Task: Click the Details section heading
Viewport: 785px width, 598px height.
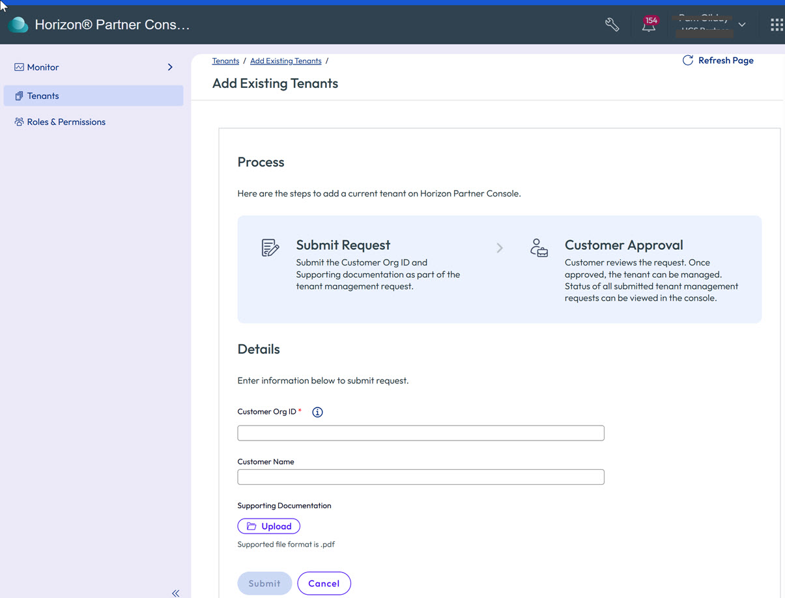Action: tap(259, 349)
